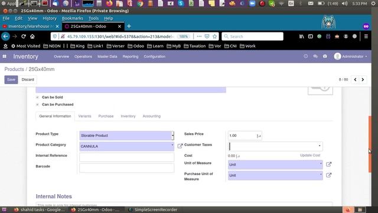Click Update Cost link
This screenshot has width=378, height=213.
click(310, 155)
